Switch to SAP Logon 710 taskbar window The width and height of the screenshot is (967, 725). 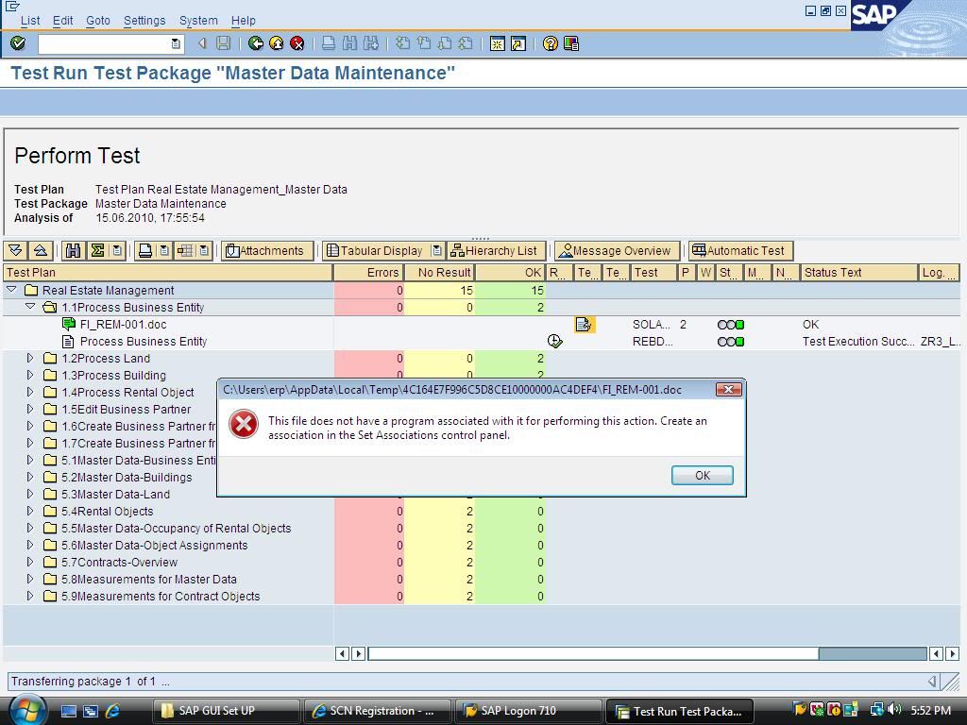(x=528, y=711)
